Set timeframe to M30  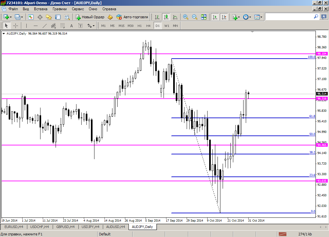point(130,26)
